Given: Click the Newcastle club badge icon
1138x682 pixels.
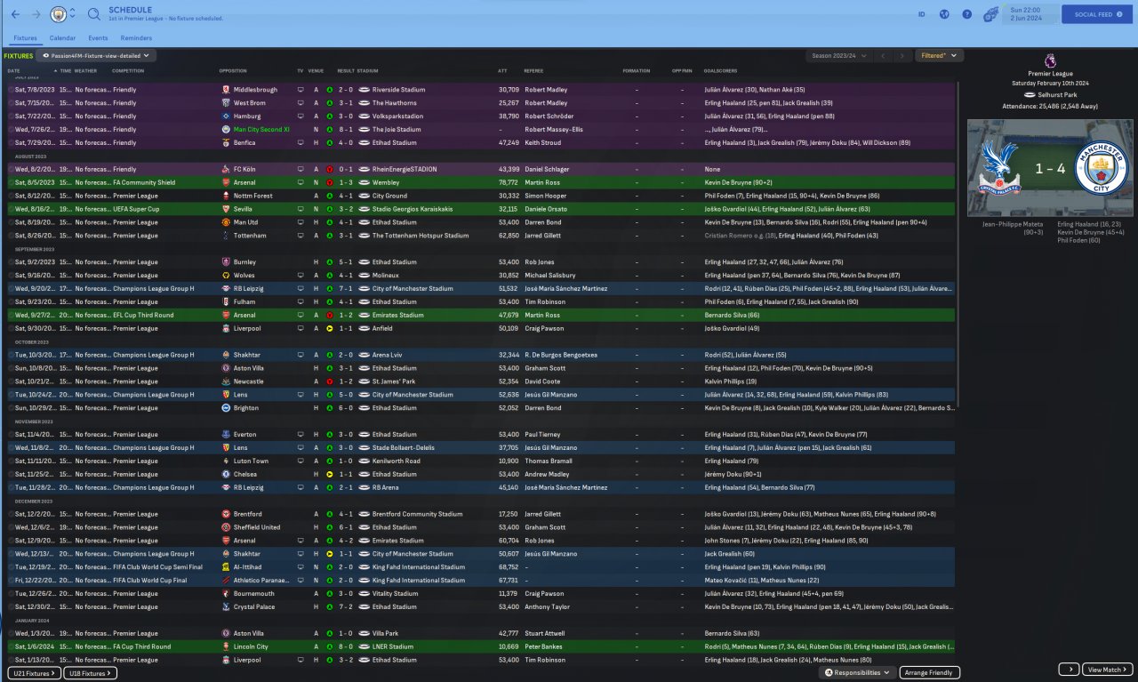Looking at the screenshot, I should pyautogui.click(x=226, y=381).
